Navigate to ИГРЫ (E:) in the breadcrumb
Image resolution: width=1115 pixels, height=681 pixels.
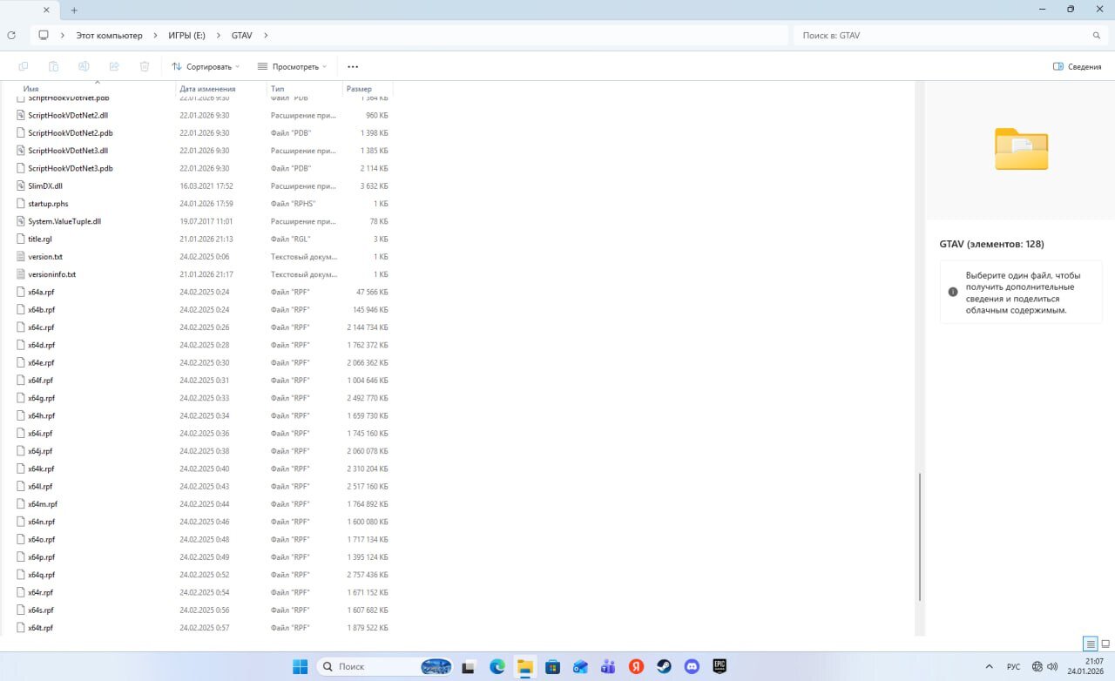coord(187,36)
